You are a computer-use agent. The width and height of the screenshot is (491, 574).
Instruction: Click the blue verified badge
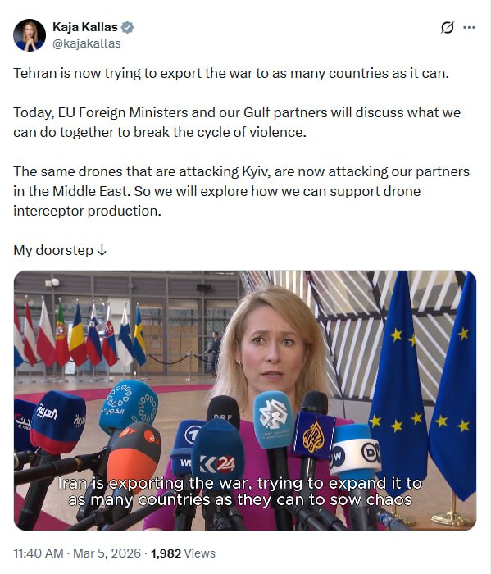pos(127,27)
